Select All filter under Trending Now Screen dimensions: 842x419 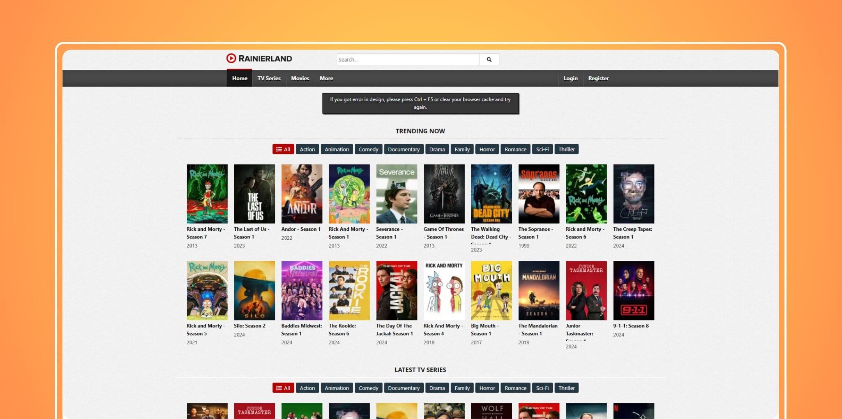[x=283, y=149]
